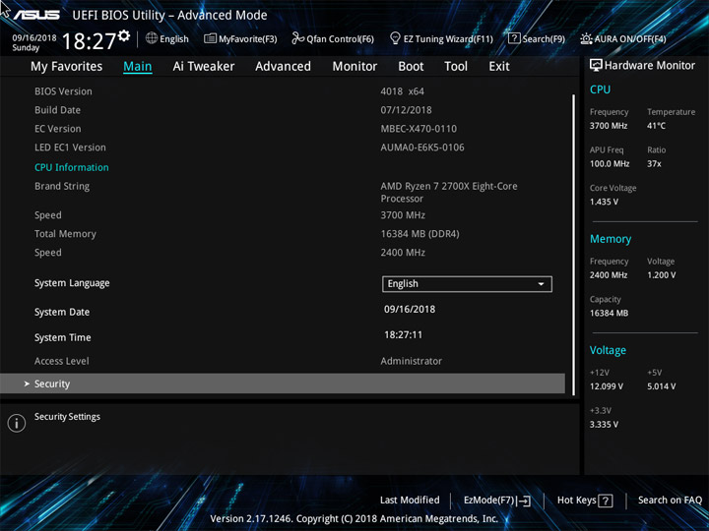The height and width of the screenshot is (531, 709).
Task: Click the Hot Keys question mark icon
Action: point(606,501)
